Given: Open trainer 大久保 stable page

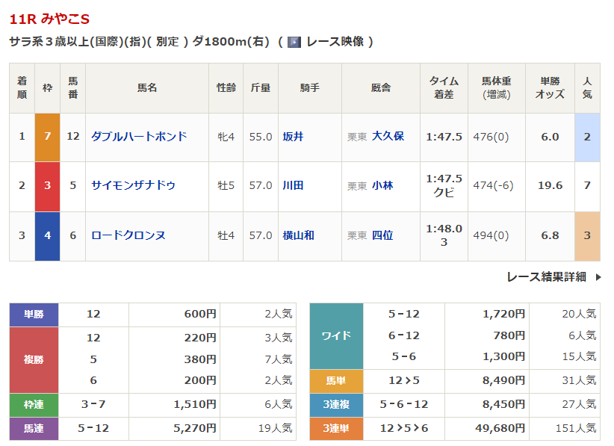Looking at the screenshot, I should pyautogui.click(x=388, y=137).
